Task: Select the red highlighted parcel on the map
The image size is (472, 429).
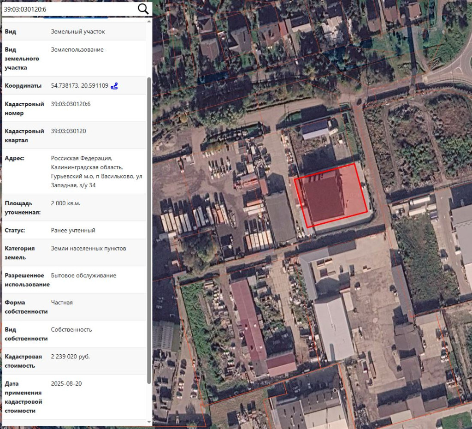Action: click(331, 196)
